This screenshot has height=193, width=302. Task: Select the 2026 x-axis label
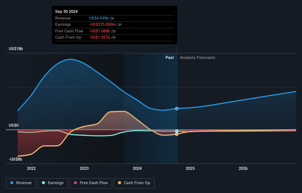(x=243, y=169)
